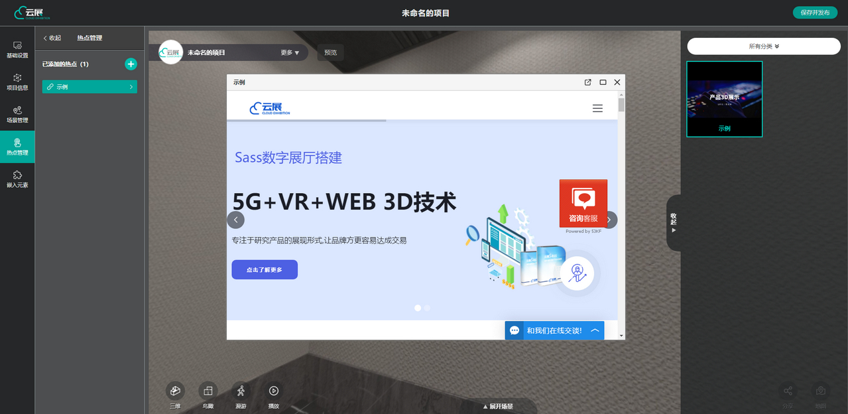This screenshot has width=848, height=414.
Task: Switch to the 场景管理 sidebar tab
Action: coord(17,114)
